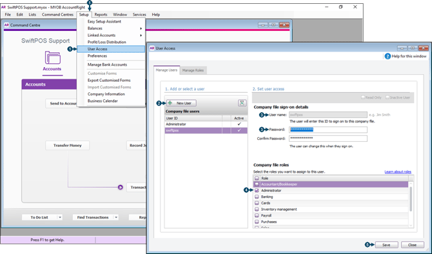Choose Manage Bank Accounts menu entry

click(x=111, y=64)
